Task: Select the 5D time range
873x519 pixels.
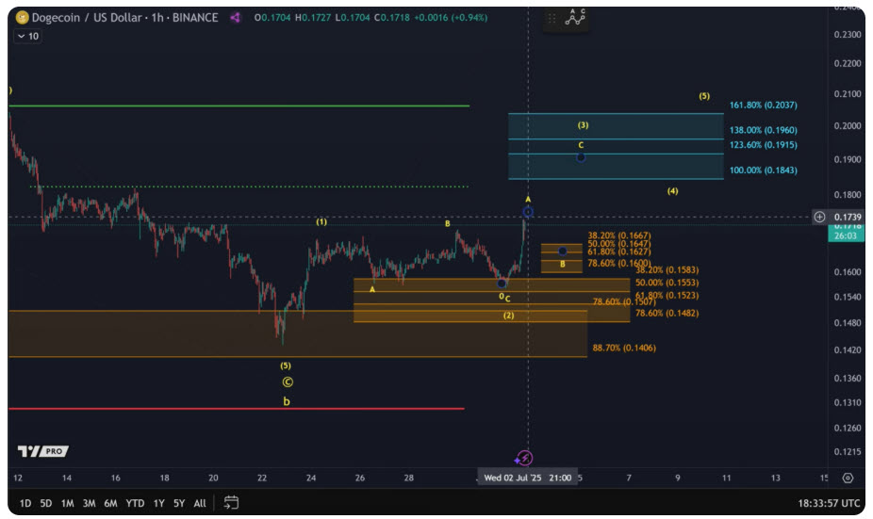Action: (45, 503)
